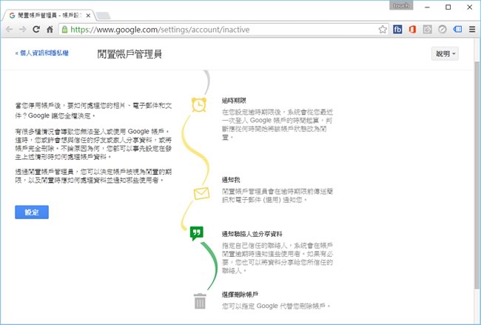Click the 閒置帳戶管理員 page heading
The height and width of the screenshot is (325, 481).
click(129, 54)
